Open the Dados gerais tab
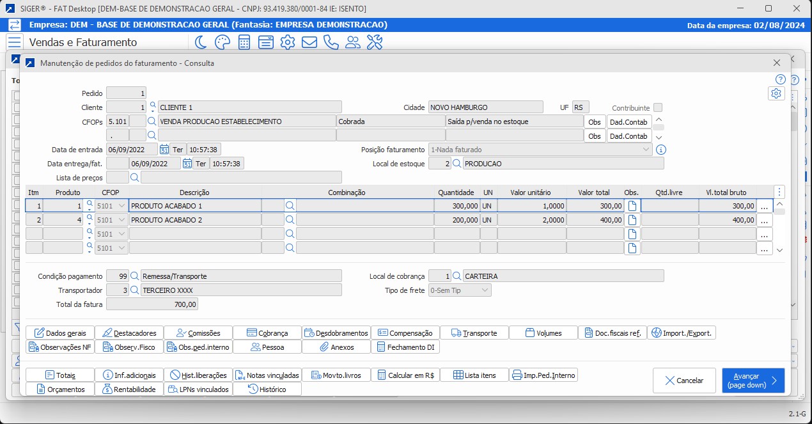Screen dimensions: 812x424 tap(60, 333)
